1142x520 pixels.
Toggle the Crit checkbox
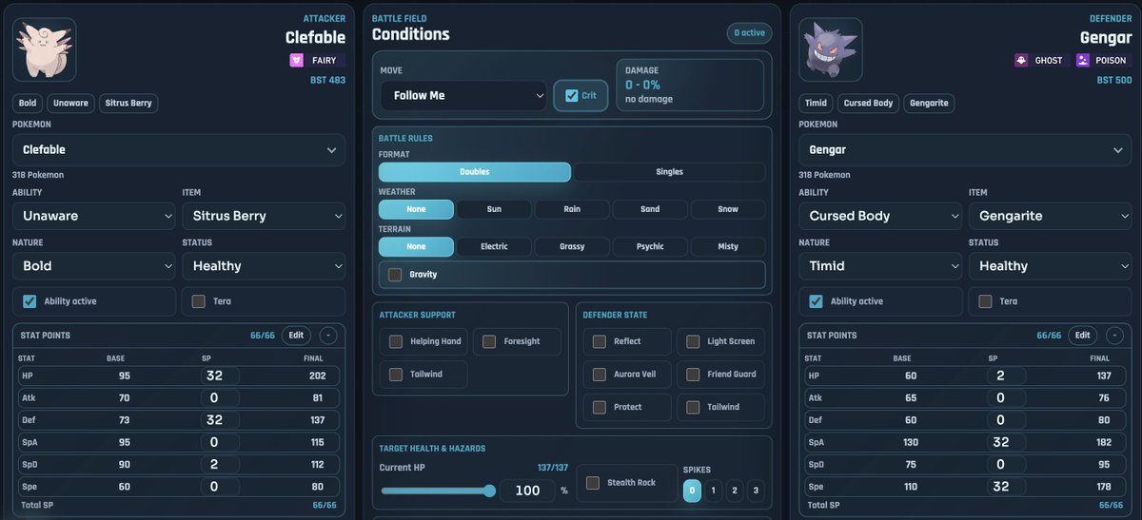coord(572,95)
